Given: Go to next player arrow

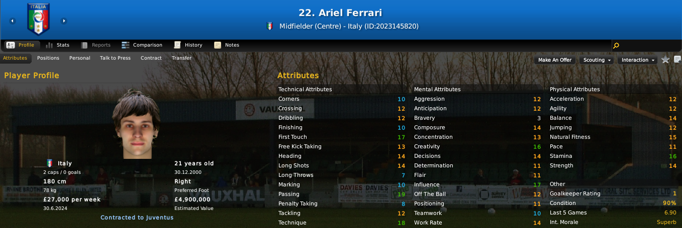Looking at the screenshot, I should click(x=64, y=21).
